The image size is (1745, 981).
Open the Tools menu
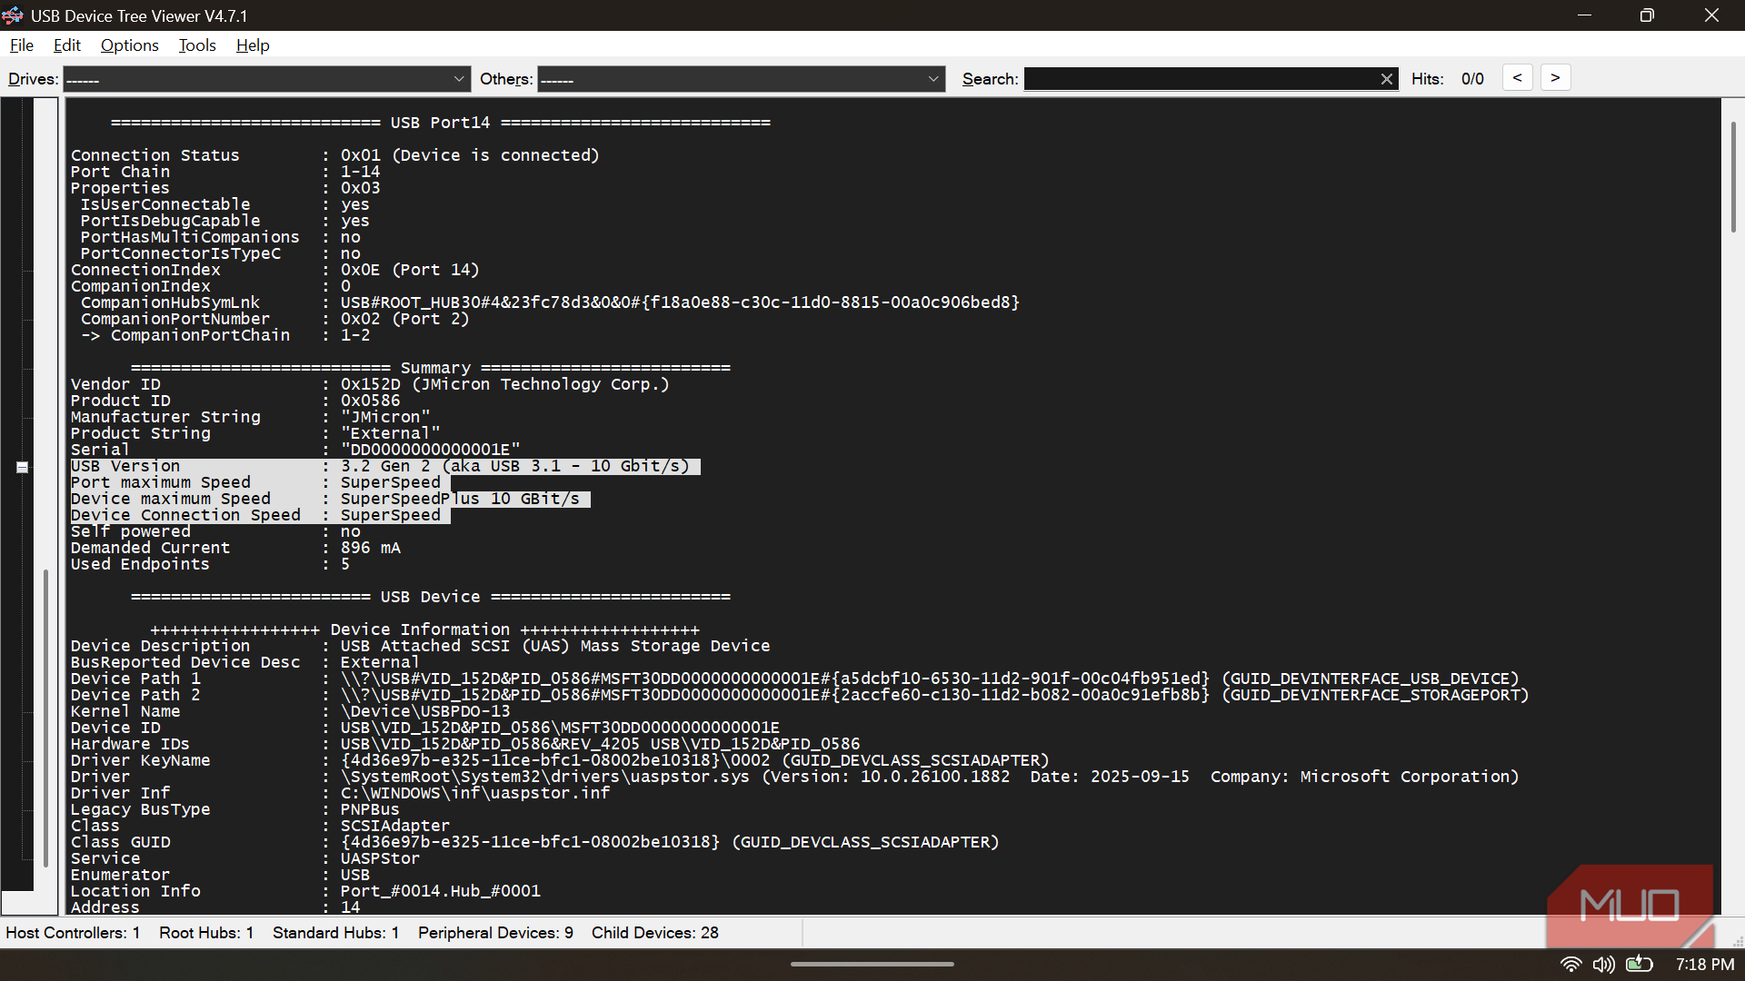(197, 45)
